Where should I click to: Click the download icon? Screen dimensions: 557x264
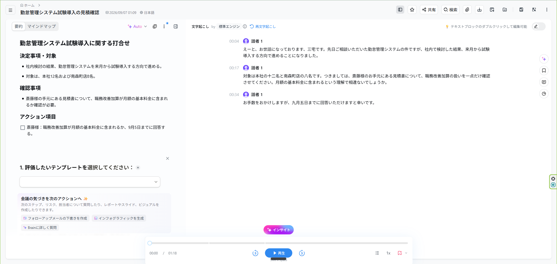click(x=479, y=10)
